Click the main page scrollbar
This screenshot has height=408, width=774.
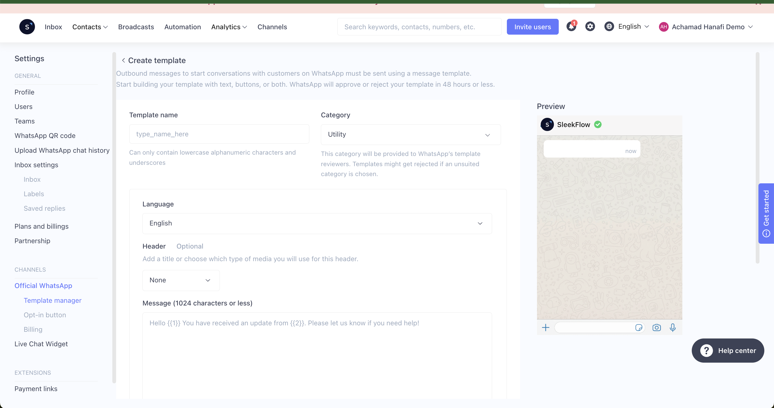tap(757, 158)
